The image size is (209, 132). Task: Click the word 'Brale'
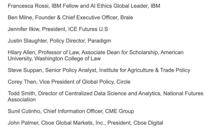[127, 18]
